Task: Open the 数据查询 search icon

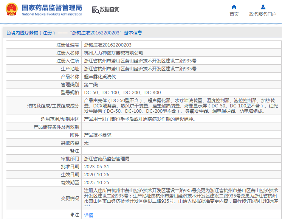Action: tap(96, 10)
